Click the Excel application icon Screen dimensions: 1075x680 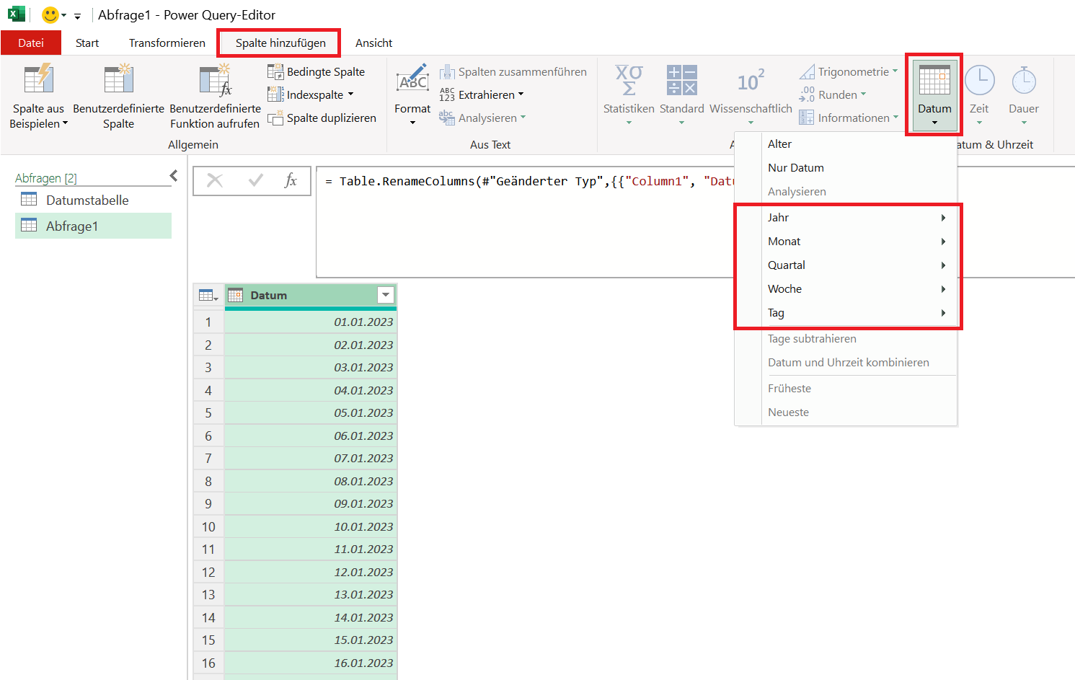click(16, 14)
